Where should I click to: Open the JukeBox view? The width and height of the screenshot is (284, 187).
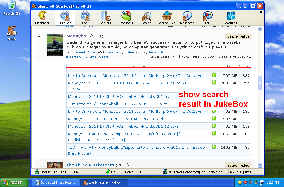65,18
